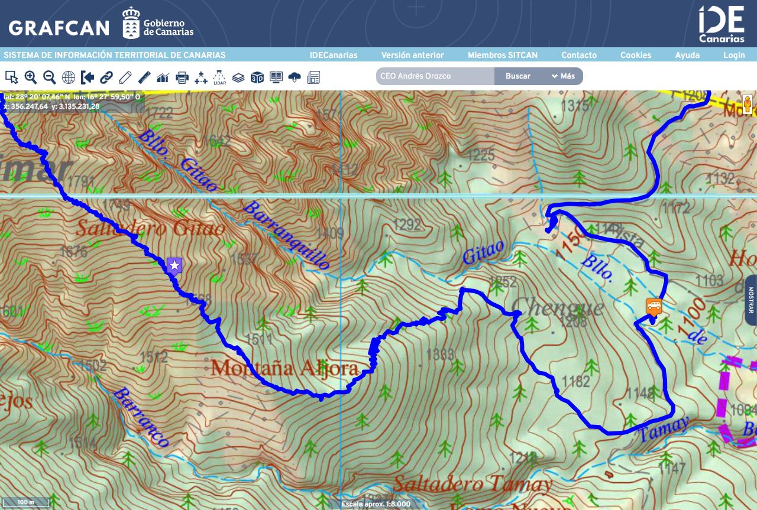Click the Chengue map label

558,307
